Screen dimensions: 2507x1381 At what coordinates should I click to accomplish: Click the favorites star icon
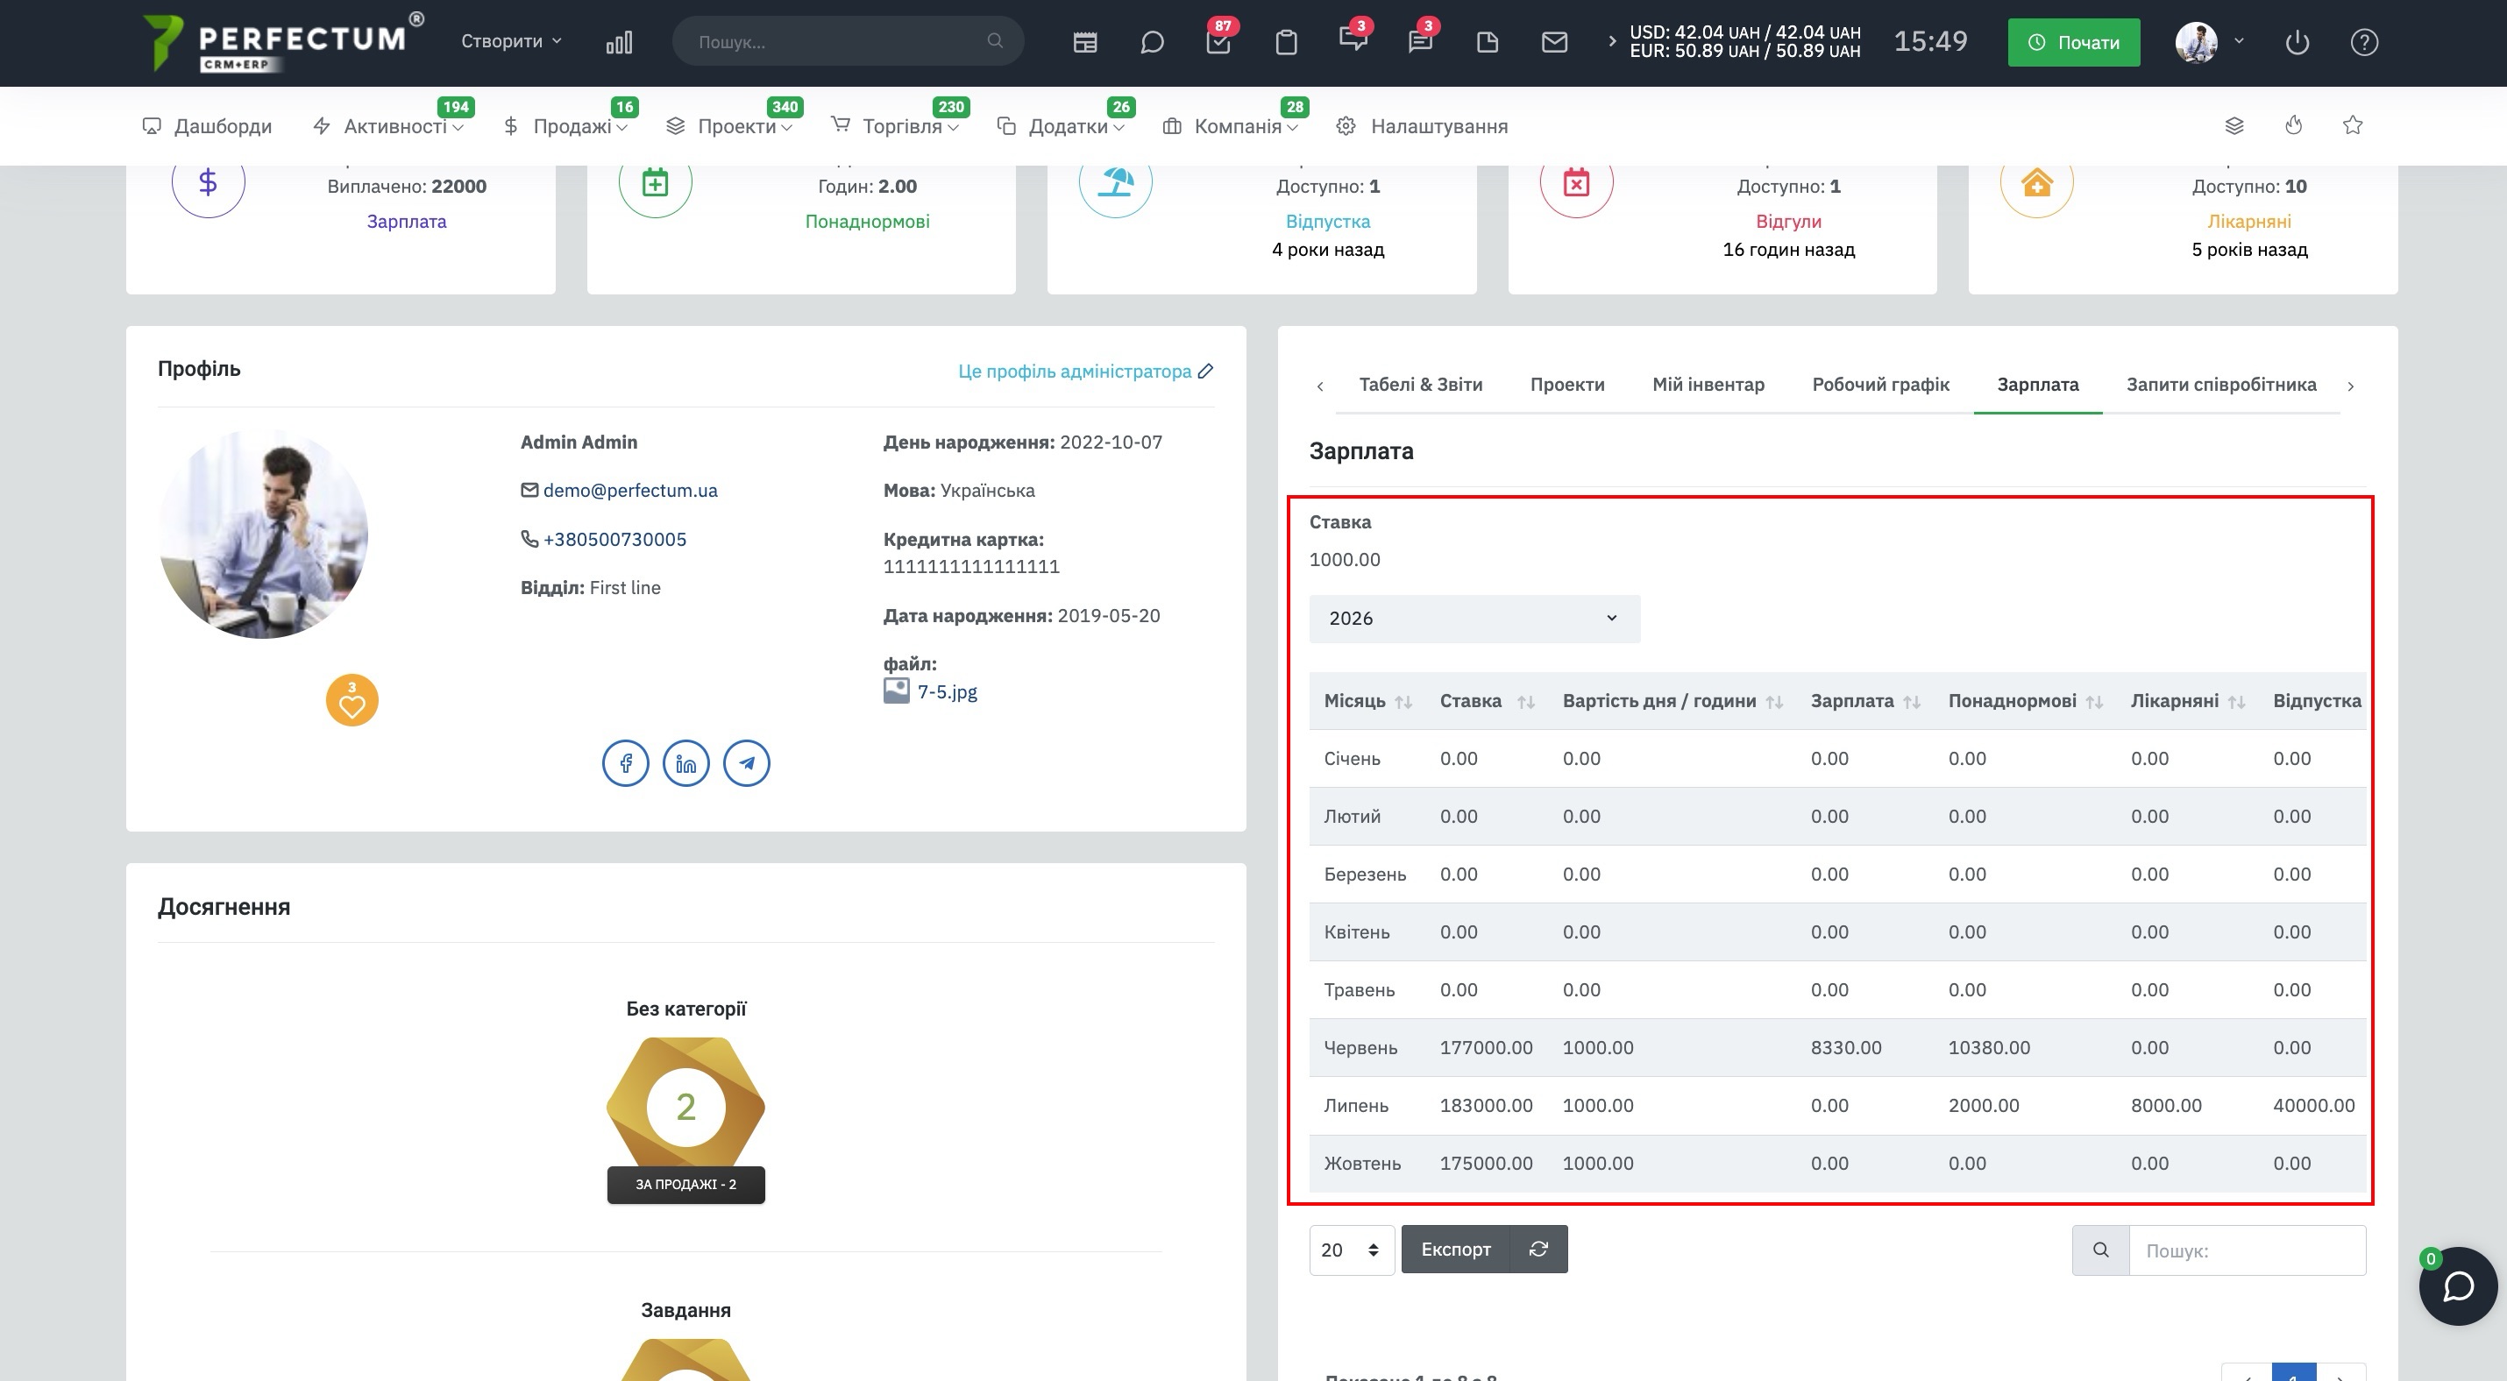click(2352, 124)
